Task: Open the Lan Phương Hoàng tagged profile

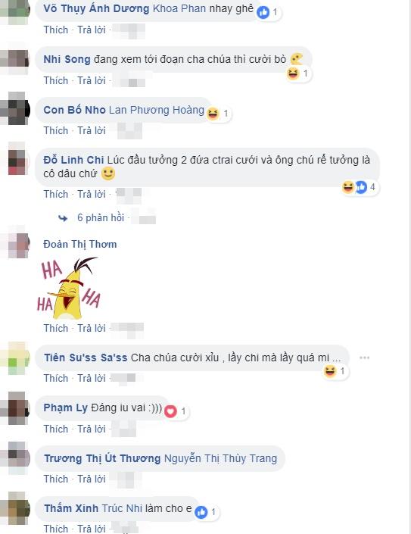Action: (x=157, y=110)
